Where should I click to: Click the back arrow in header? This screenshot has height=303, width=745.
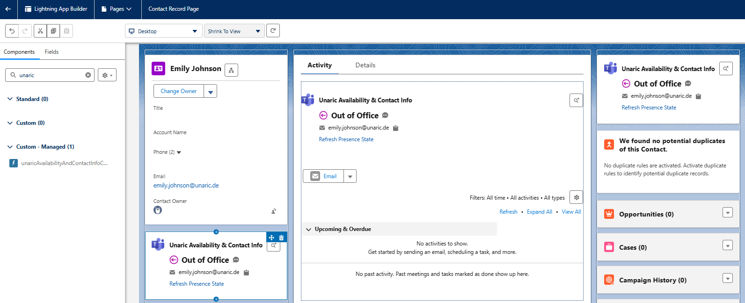click(x=8, y=9)
